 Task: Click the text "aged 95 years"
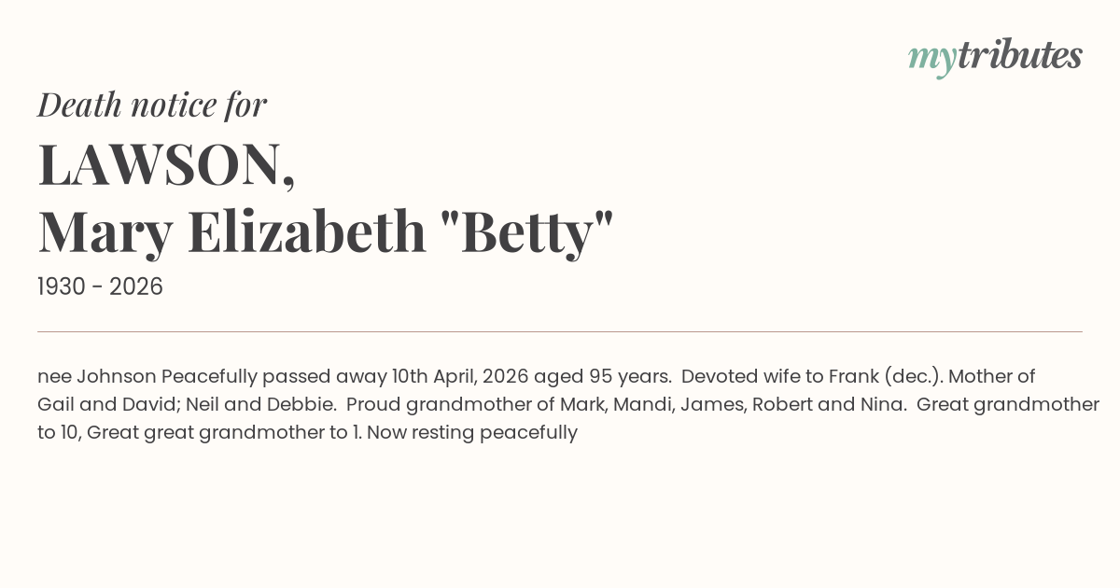pyautogui.click(x=603, y=377)
